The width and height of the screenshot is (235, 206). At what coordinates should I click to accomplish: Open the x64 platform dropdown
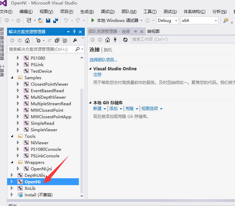tap(199, 21)
